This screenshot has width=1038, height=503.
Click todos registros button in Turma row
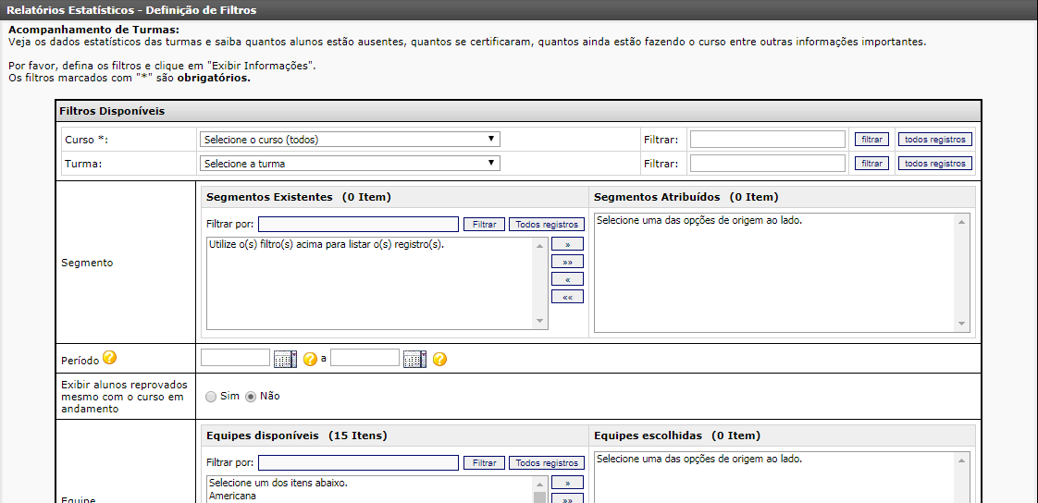(x=934, y=164)
